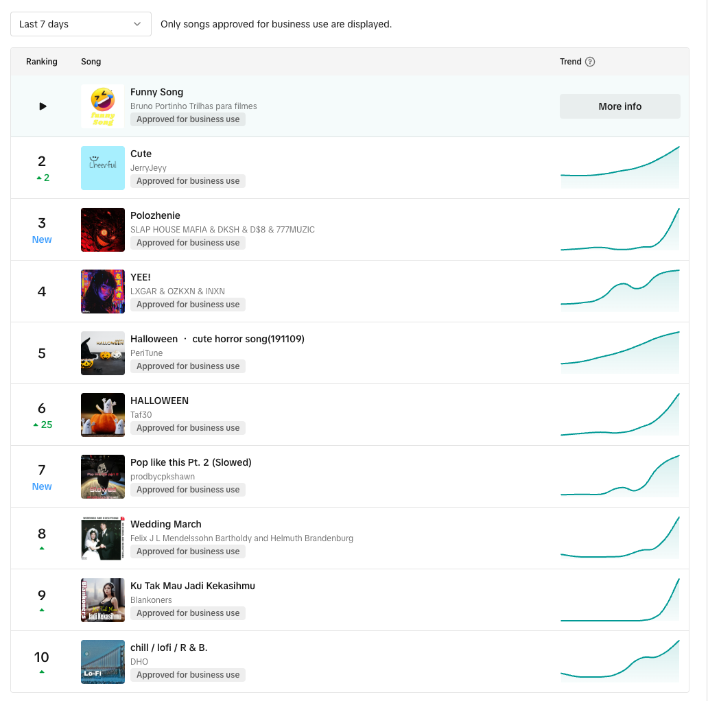
Task: Open the Blankoners cover art thumbnail
Action: coord(103,600)
